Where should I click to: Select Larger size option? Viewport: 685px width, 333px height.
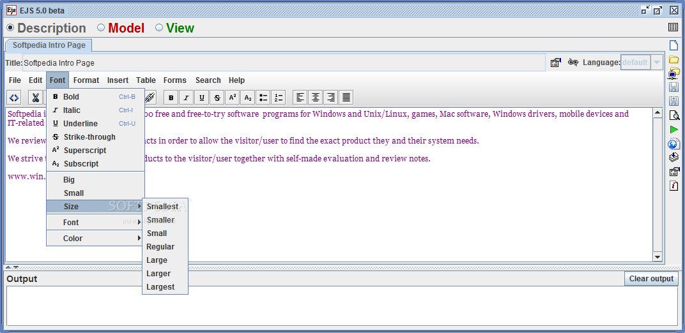point(165,274)
